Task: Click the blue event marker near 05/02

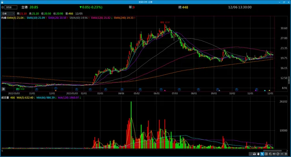Action: pyautogui.click(x=140, y=90)
